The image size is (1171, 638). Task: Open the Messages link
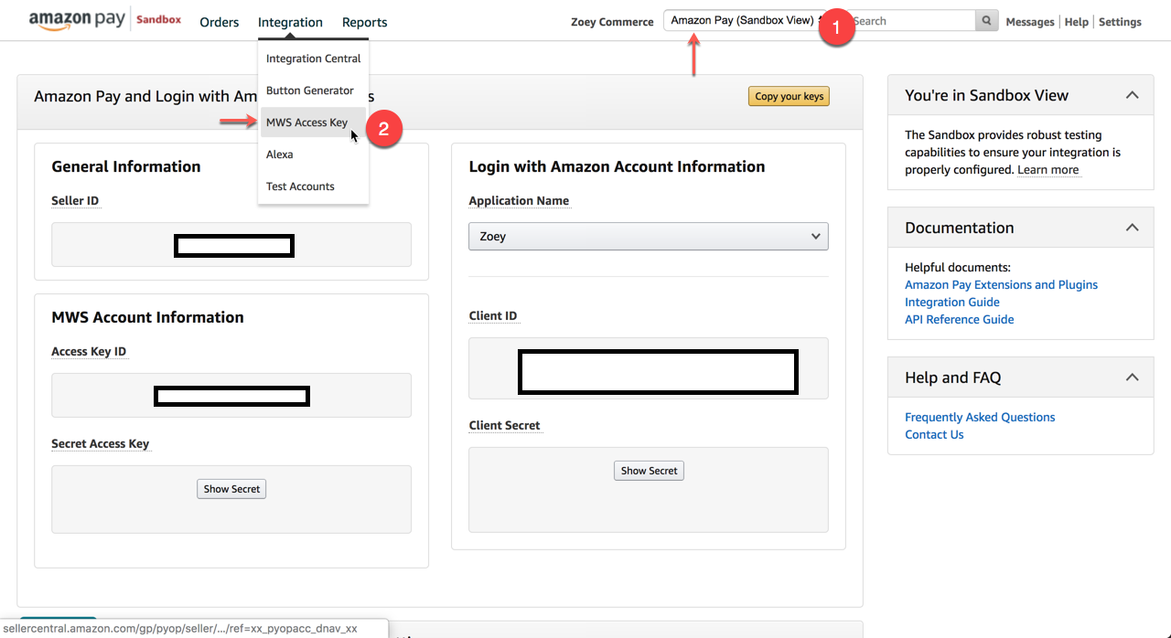[1030, 22]
